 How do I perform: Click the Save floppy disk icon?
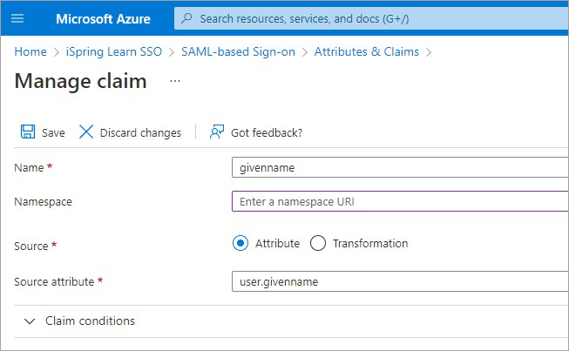28,132
